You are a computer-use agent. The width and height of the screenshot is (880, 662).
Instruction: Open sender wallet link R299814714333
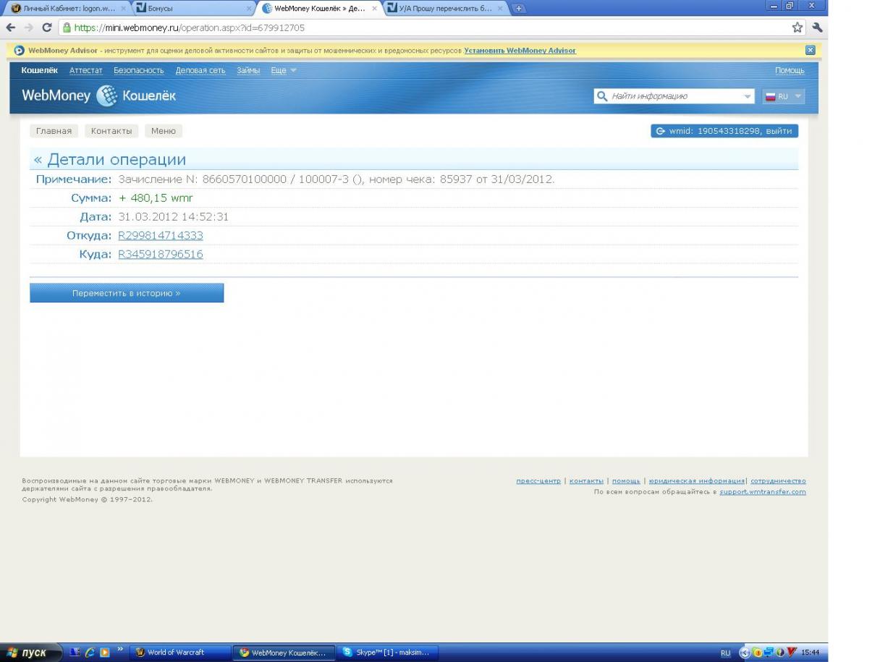point(160,235)
